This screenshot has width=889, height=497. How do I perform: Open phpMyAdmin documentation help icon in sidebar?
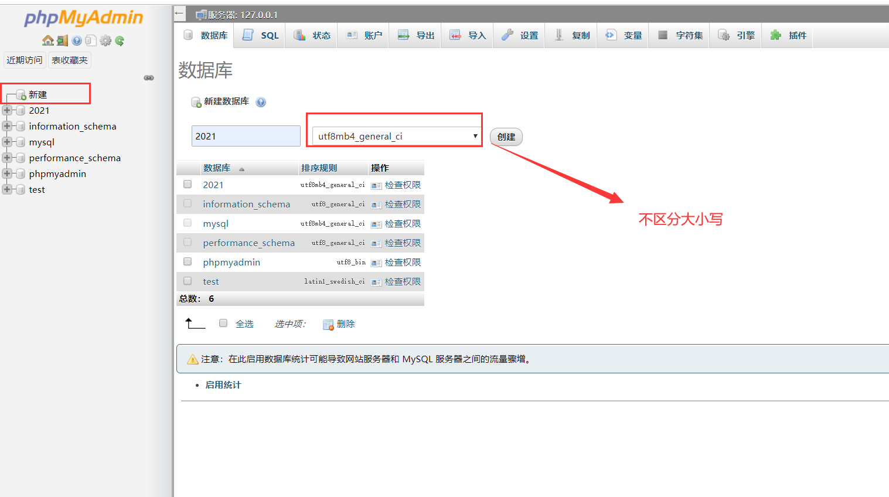click(77, 40)
